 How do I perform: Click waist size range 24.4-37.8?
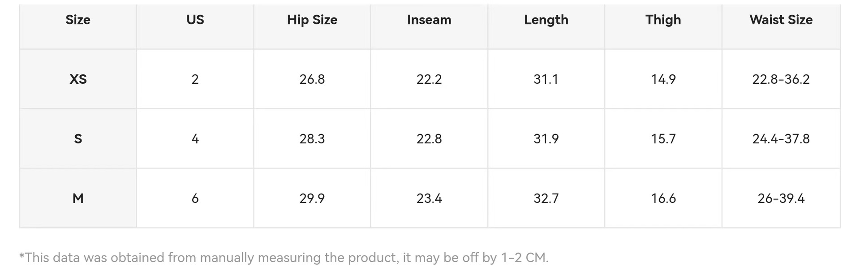[x=781, y=139]
